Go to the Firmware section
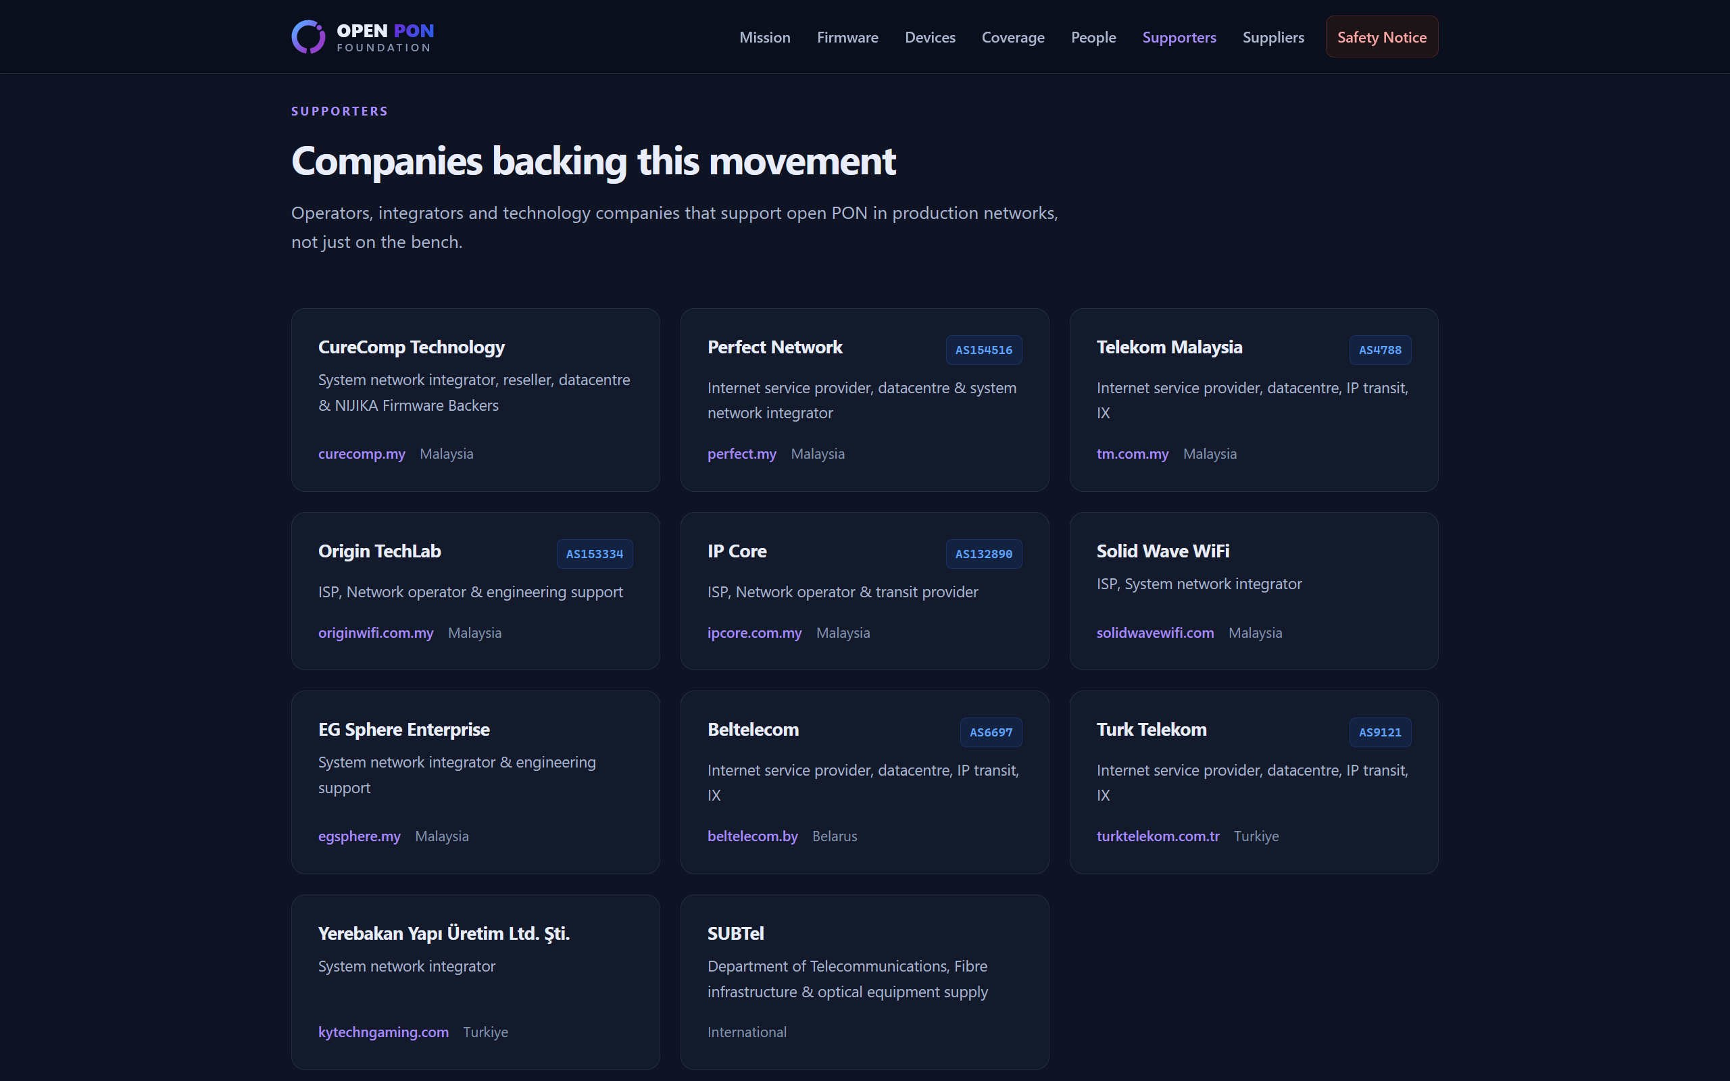 click(x=847, y=37)
